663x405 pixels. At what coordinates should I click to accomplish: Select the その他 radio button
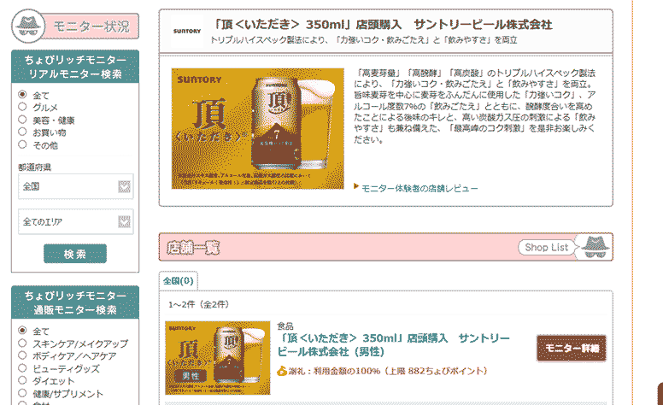tap(22, 144)
